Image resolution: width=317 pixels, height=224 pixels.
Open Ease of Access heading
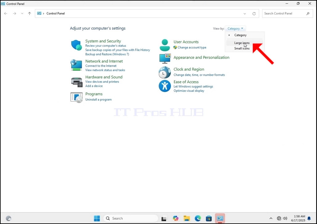point(186,82)
